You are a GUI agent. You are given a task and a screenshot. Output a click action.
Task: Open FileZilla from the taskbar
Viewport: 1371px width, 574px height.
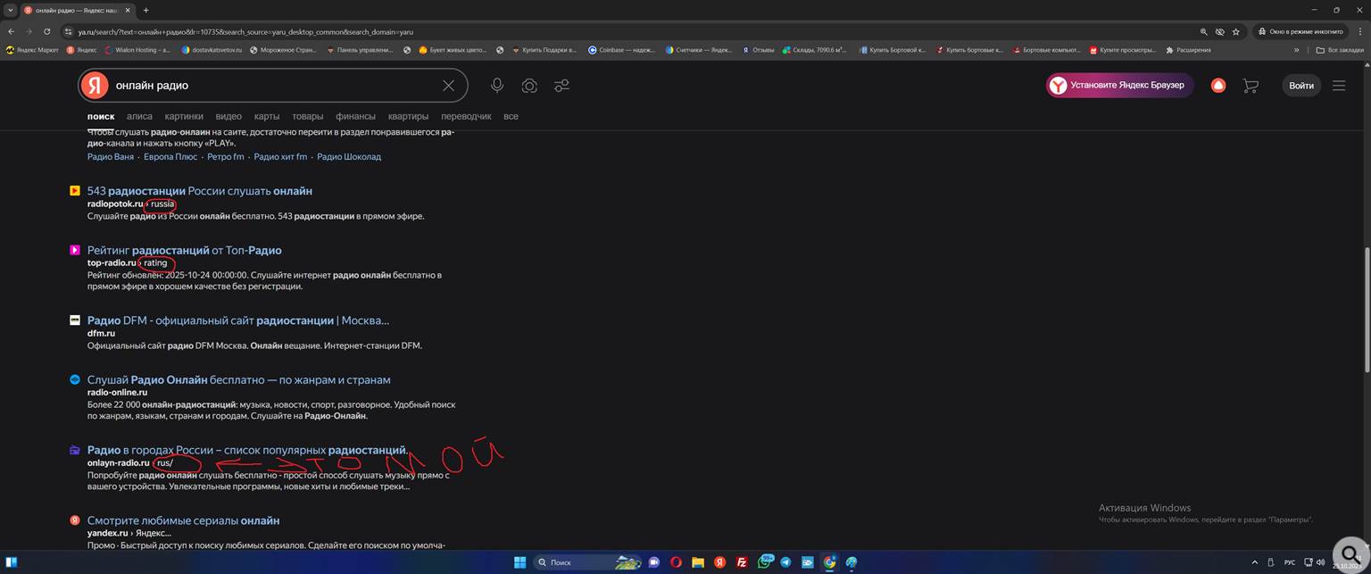[742, 562]
